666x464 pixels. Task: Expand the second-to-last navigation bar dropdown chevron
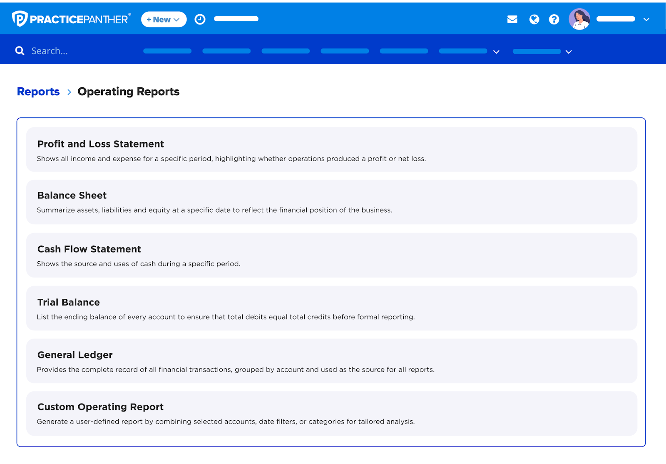coord(496,52)
